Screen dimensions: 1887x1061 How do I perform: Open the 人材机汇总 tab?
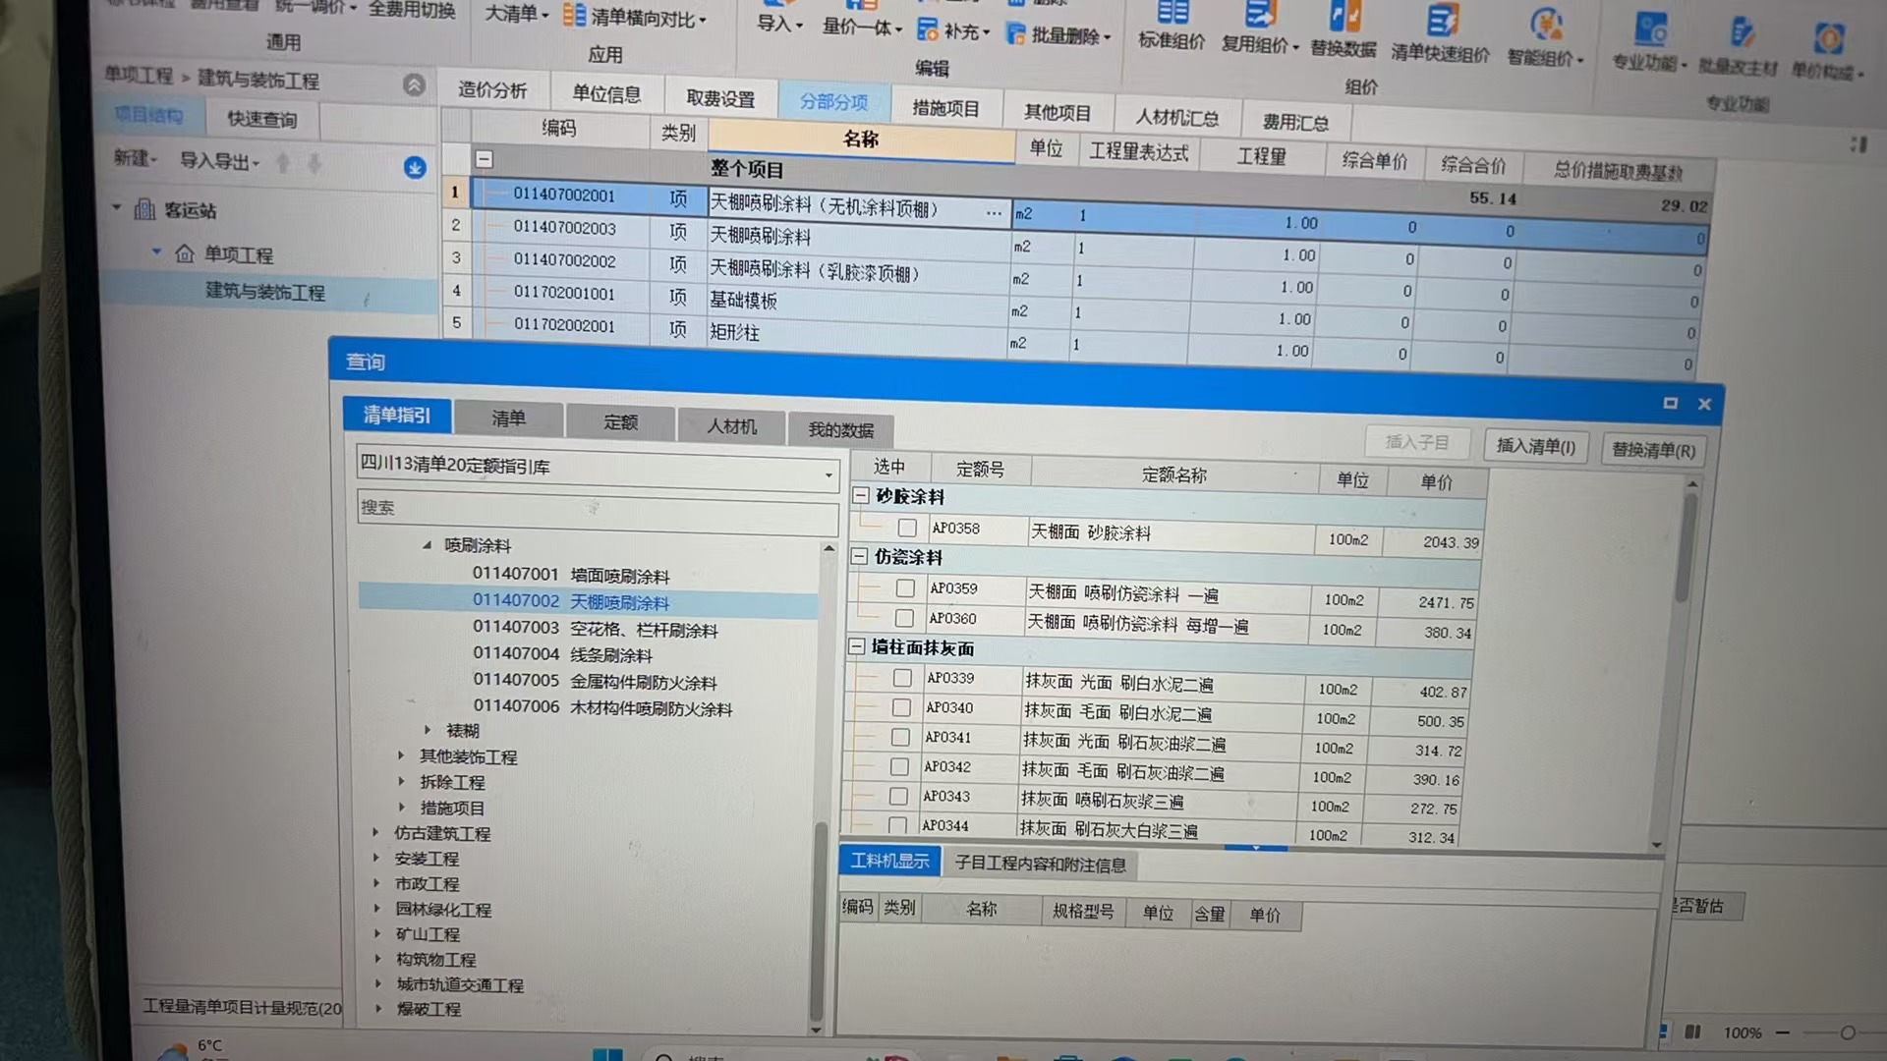[x=1177, y=118]
